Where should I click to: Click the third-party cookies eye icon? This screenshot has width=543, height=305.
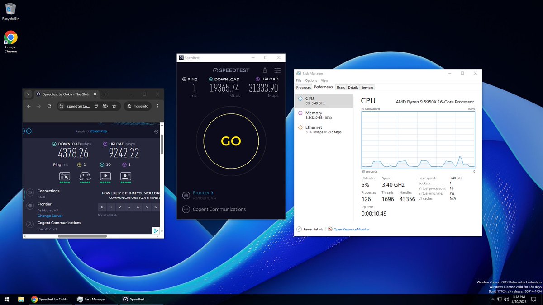(105, 106)
